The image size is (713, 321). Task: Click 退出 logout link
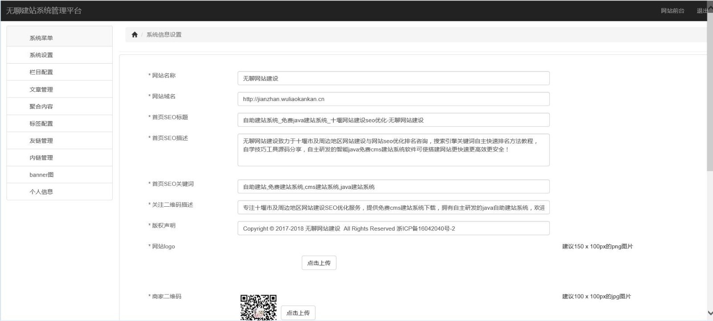click(x=702, y=11)
